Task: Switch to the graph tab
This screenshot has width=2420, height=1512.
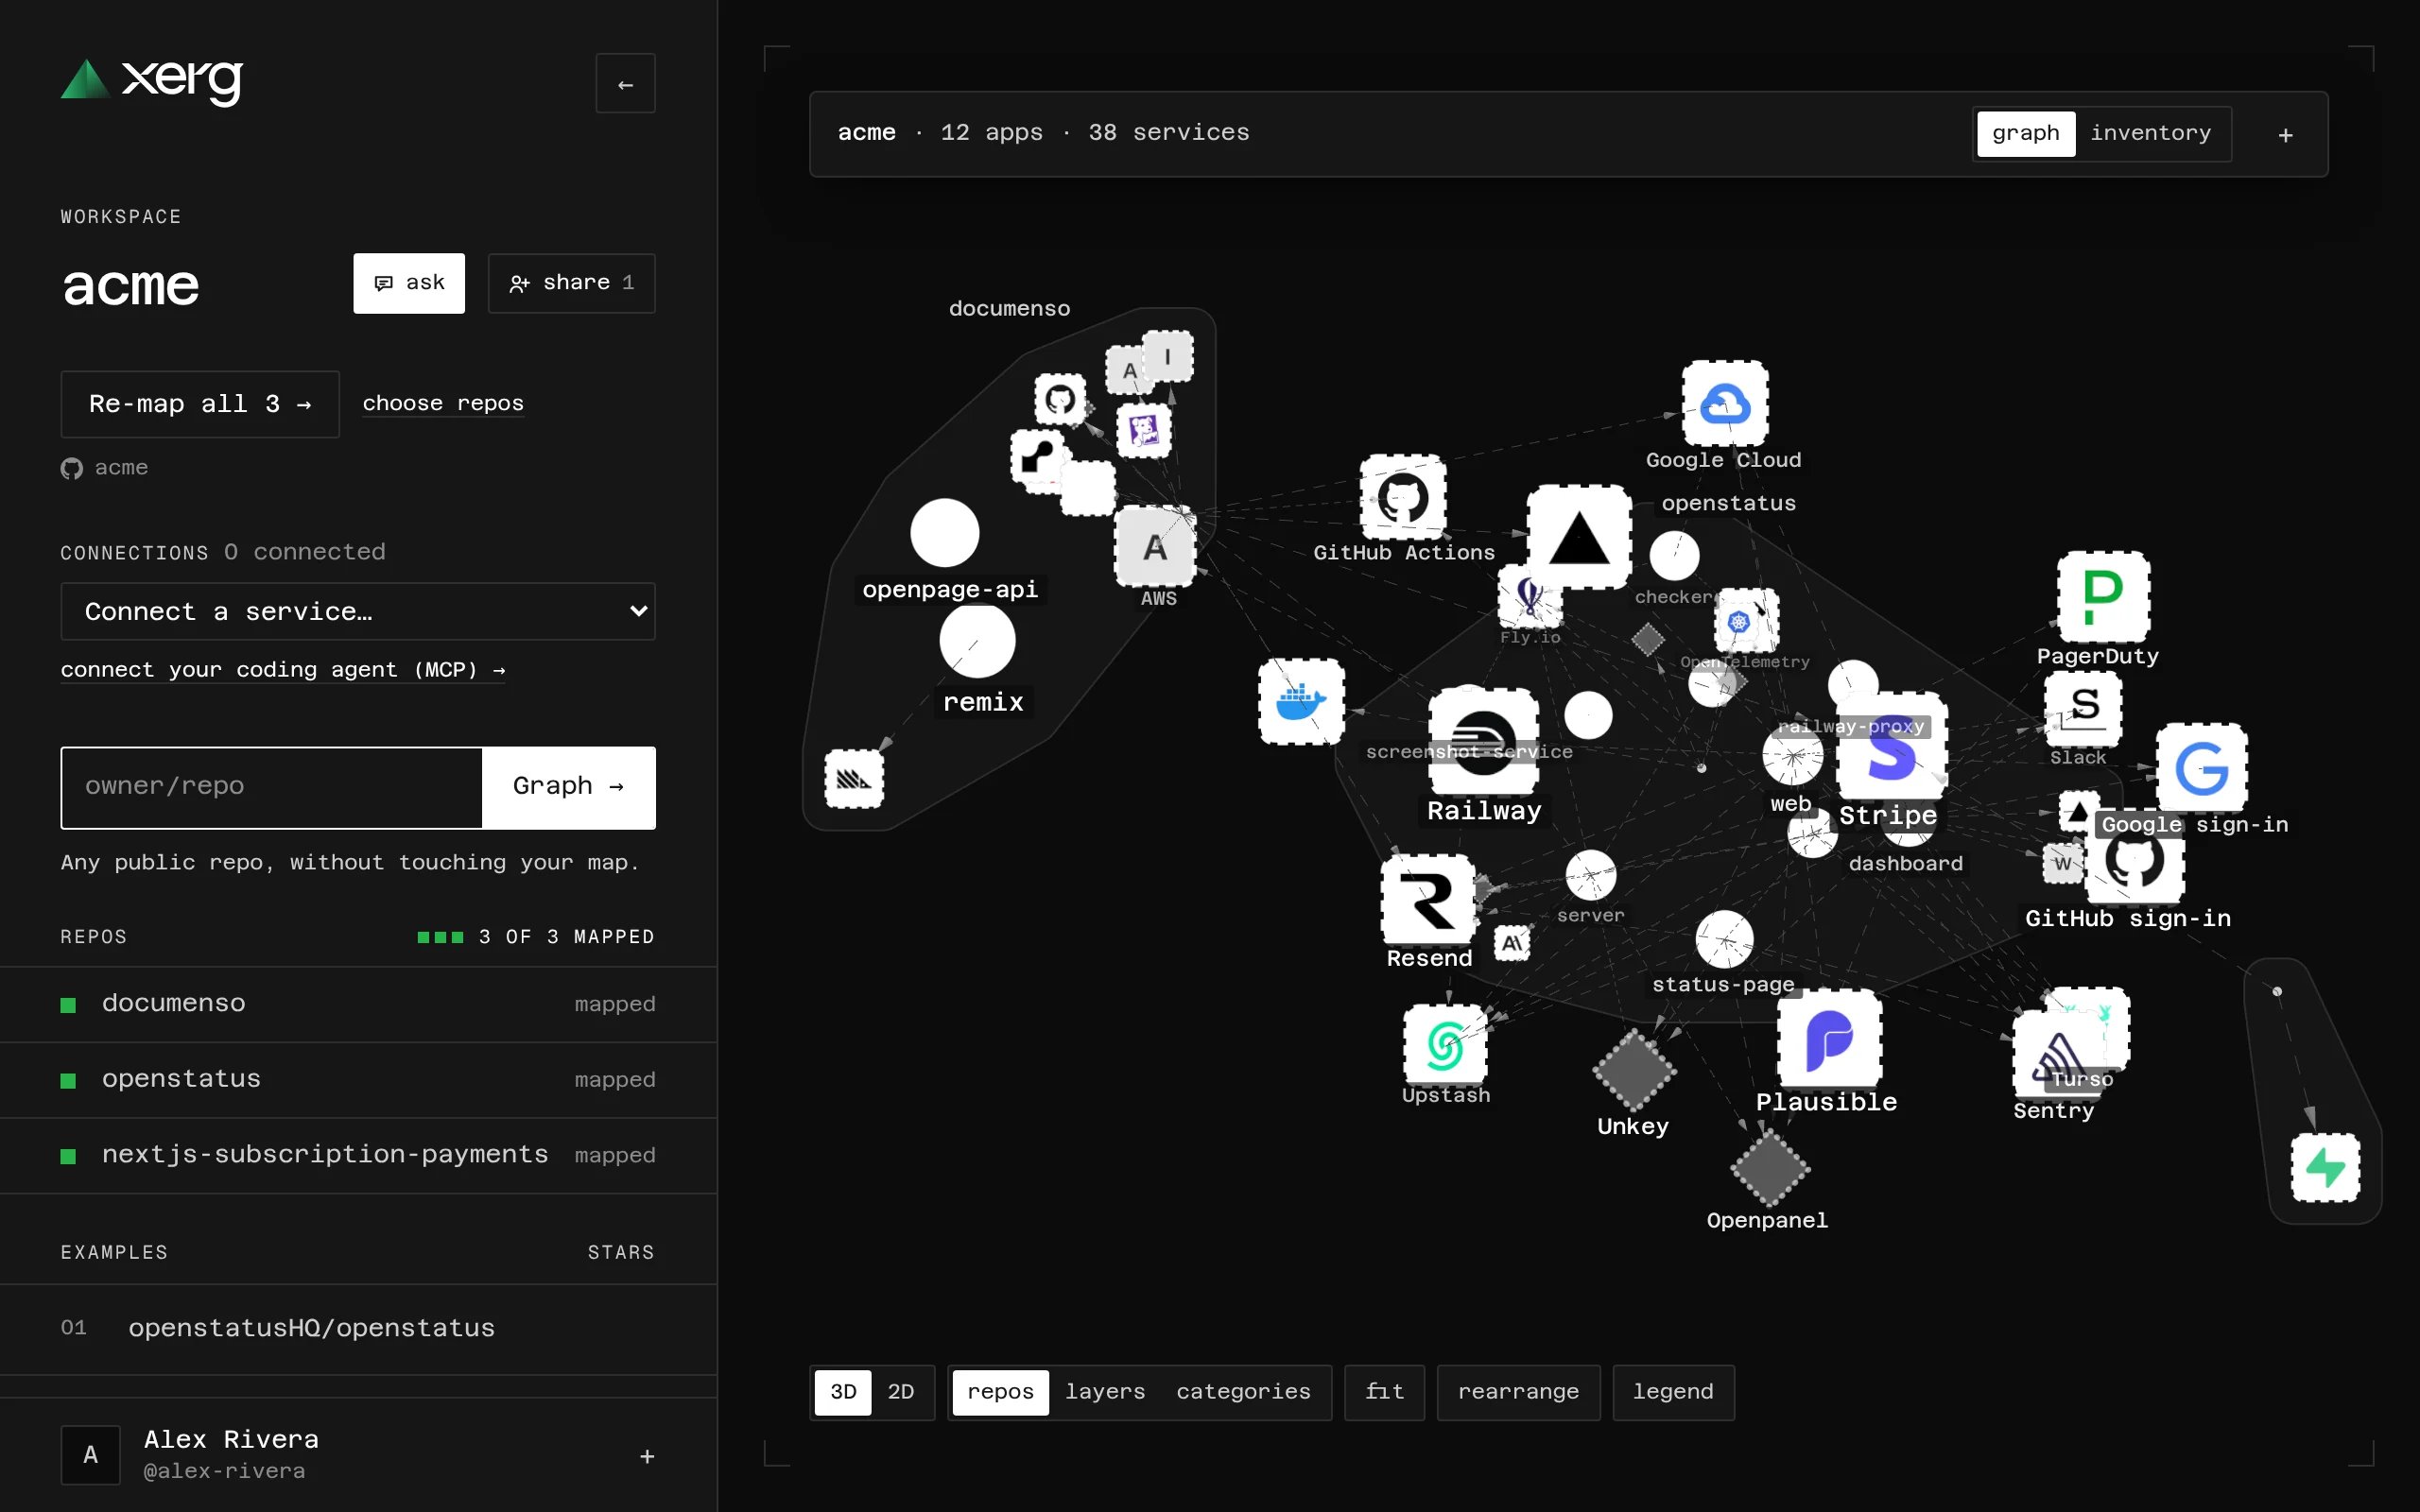Action: 2025,134
